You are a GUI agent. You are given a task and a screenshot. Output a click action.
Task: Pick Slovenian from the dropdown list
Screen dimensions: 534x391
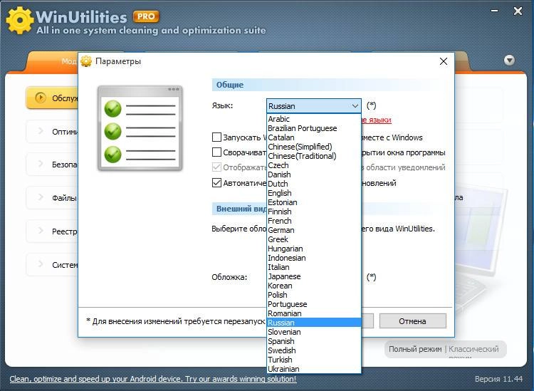pyautogui.click(x=314, y=332)
